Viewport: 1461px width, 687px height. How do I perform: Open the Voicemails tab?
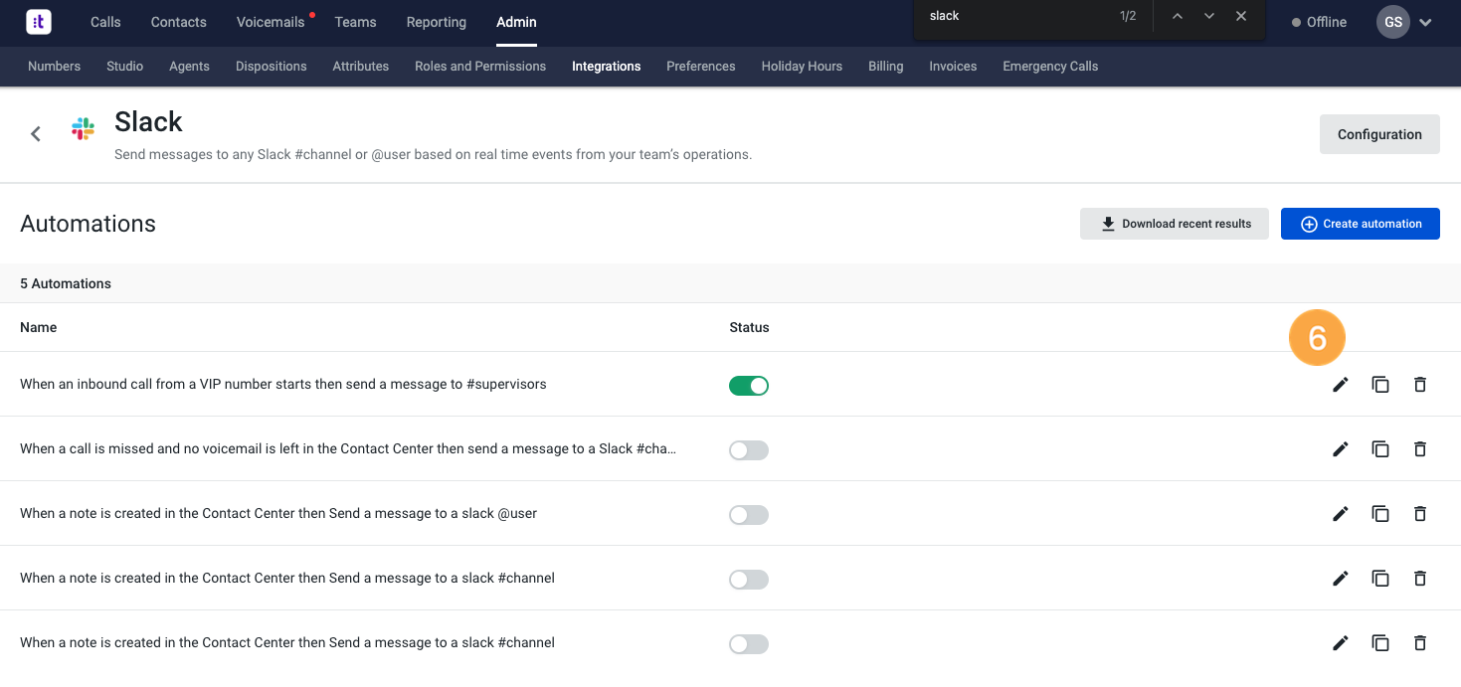tap(271, 22)
